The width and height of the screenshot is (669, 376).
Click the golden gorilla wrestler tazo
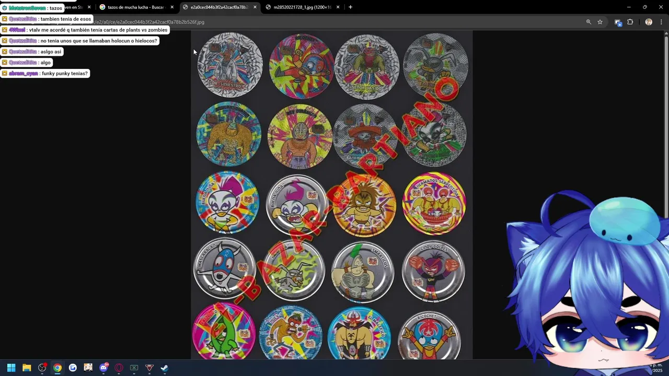(x=228, y=134)
